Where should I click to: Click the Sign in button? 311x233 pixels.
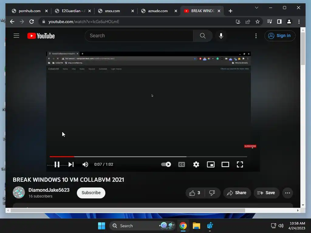[x=280, y=36]
